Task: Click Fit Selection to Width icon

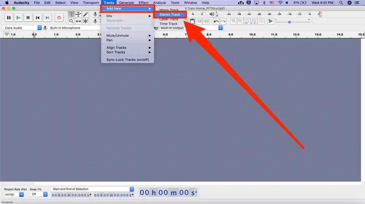Action: pos(247,21)
